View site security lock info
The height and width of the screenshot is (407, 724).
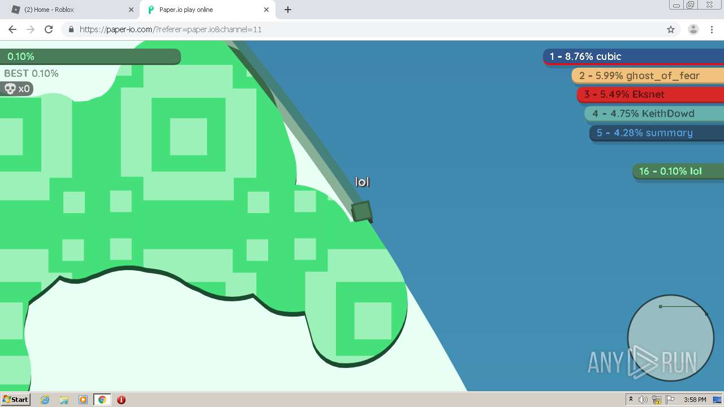coord(71,29)
